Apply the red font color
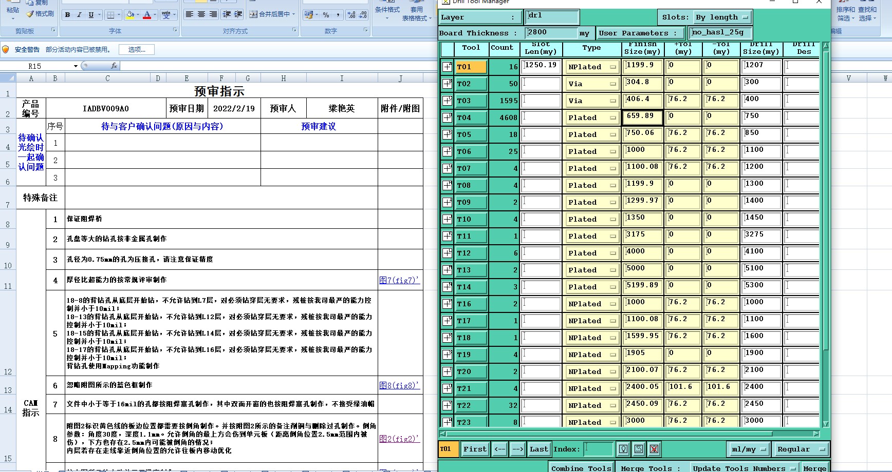Viewport: 892px width, 472px height. tap(147, 15)
